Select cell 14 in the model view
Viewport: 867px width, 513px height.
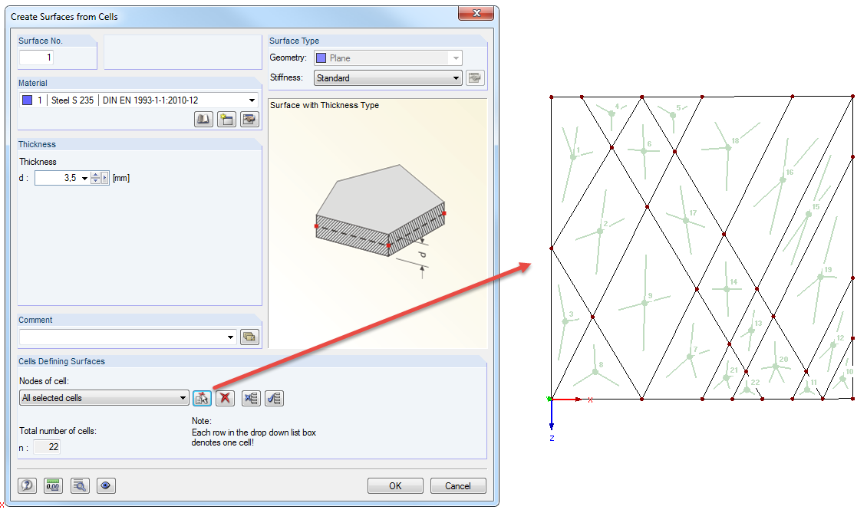click(x=727, y=288)
